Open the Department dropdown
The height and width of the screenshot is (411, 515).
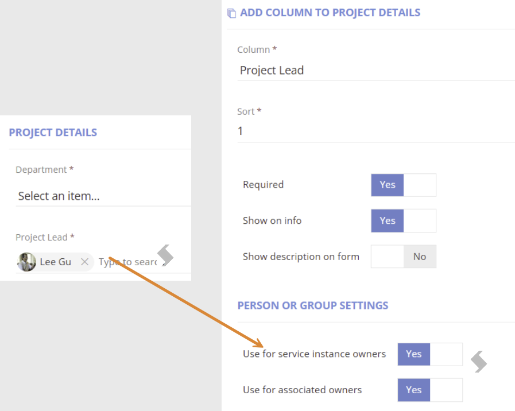tap(103, 196)
